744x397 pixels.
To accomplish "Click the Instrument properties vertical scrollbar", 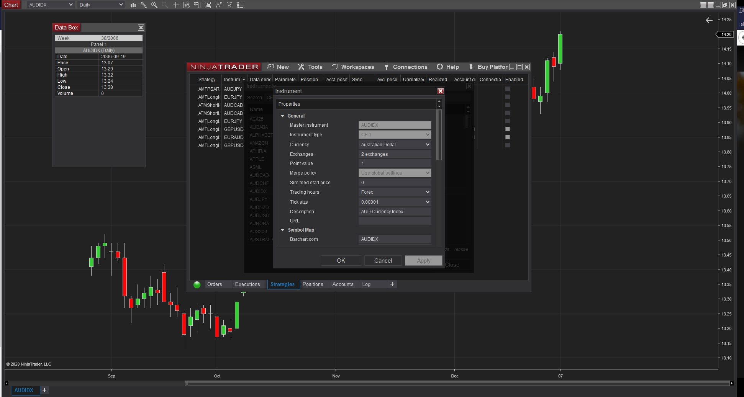I will 439,135.
